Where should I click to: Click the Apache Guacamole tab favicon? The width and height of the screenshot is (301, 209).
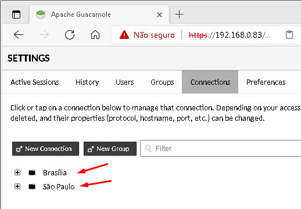(x=41, y=15)
